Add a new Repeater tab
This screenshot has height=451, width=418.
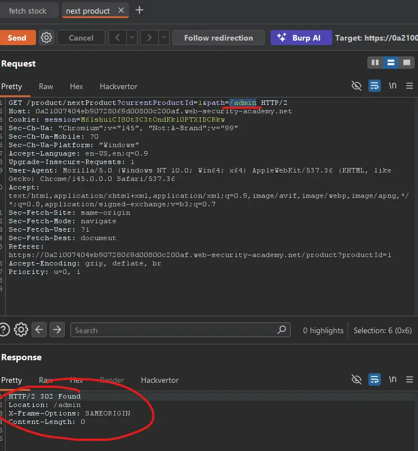click(140, 10)
